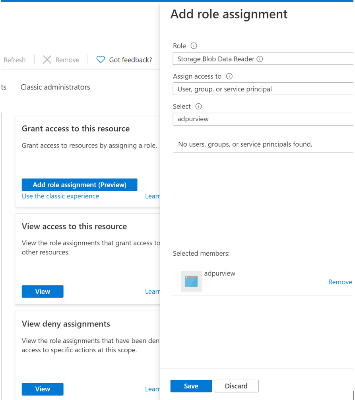Switch to the Classic administrators tab
The width and height of the screenshot is (355, 400).
(x=55, y=87)
